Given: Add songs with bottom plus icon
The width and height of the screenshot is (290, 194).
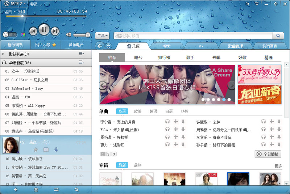Looking at the screenshot, I should 16,190.
